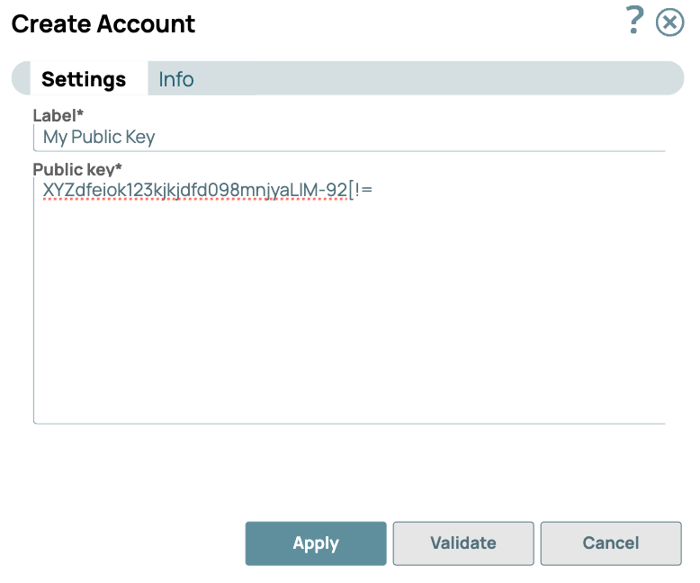Open help with the question mark icon
This screenshot has width=700, height=583.
point(635,20)
